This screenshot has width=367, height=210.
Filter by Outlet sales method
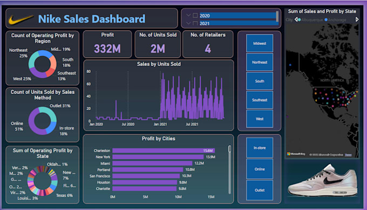point(260,190)
